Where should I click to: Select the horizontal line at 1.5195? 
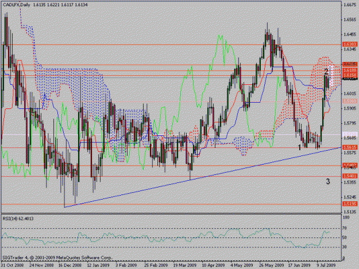coord(171,204)
